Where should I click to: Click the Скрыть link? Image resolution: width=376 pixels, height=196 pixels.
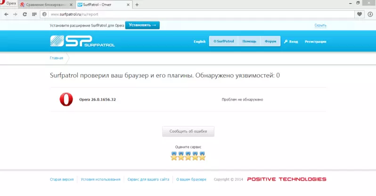(x=320, y=25)
